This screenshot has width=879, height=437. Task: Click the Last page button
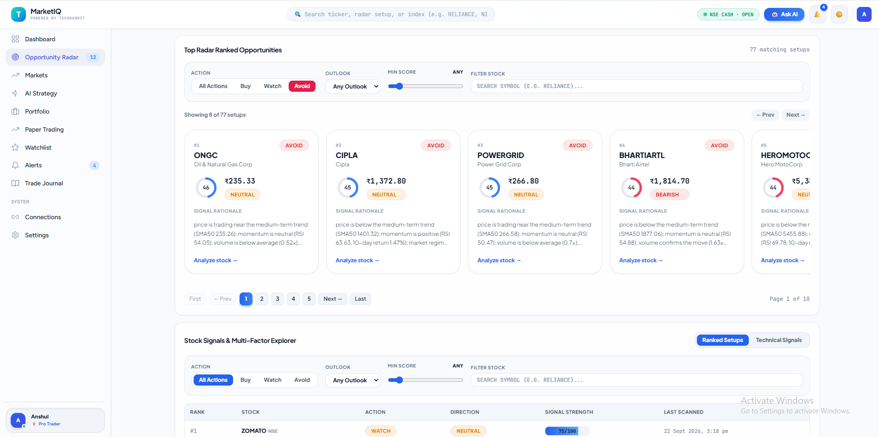[360, 299]
